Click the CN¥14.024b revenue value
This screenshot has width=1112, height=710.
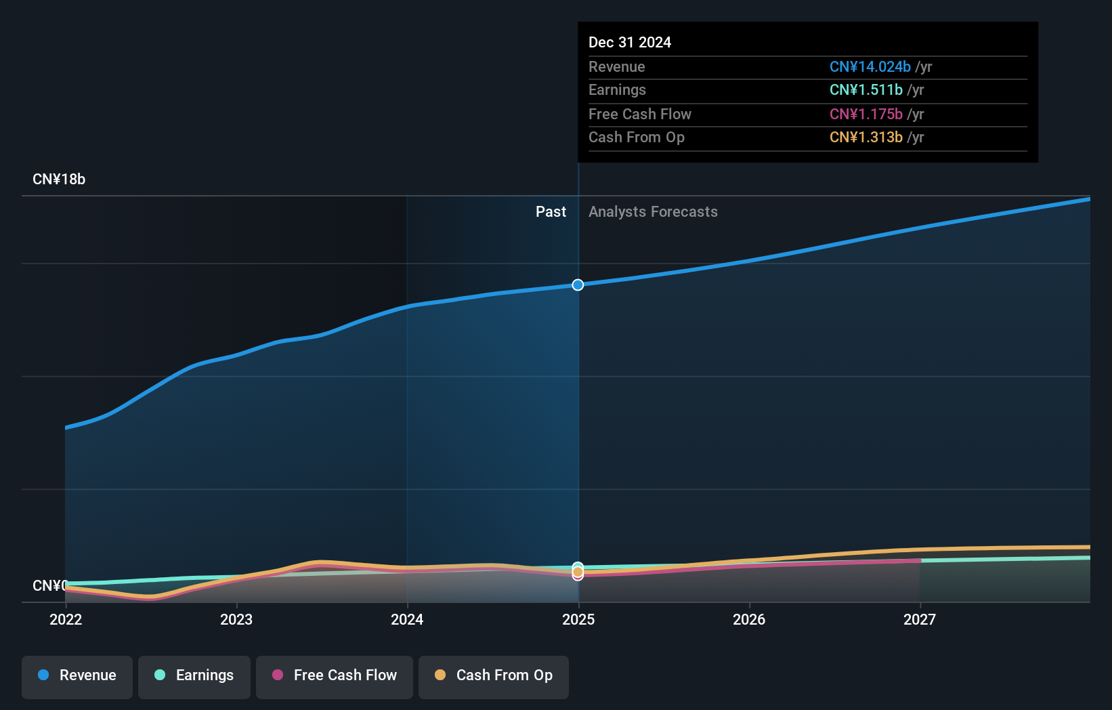coord(870,67)
